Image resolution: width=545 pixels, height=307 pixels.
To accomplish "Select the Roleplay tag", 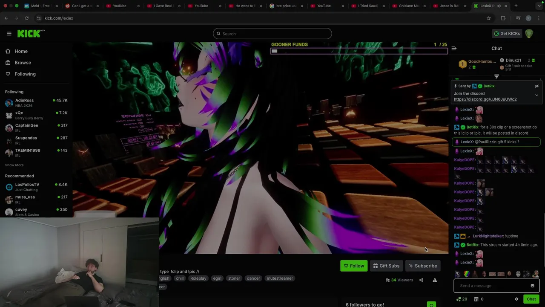I will coord(198,278).
